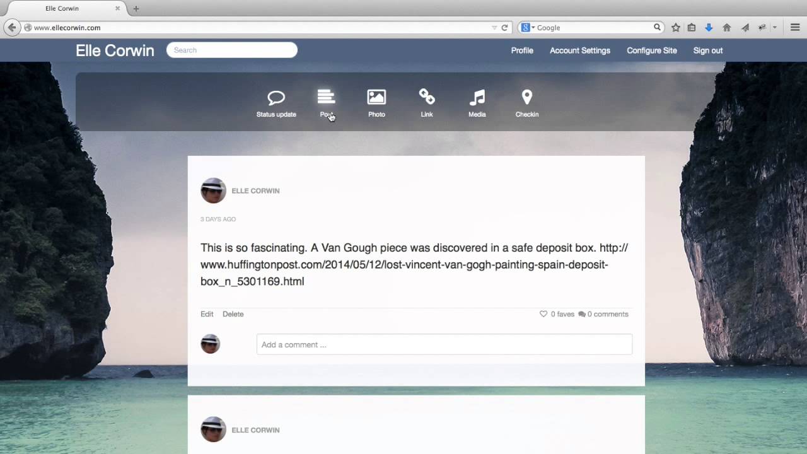Open the Media music note icon
The width and height of the screenshot is (807, 454).
[477, 97]
